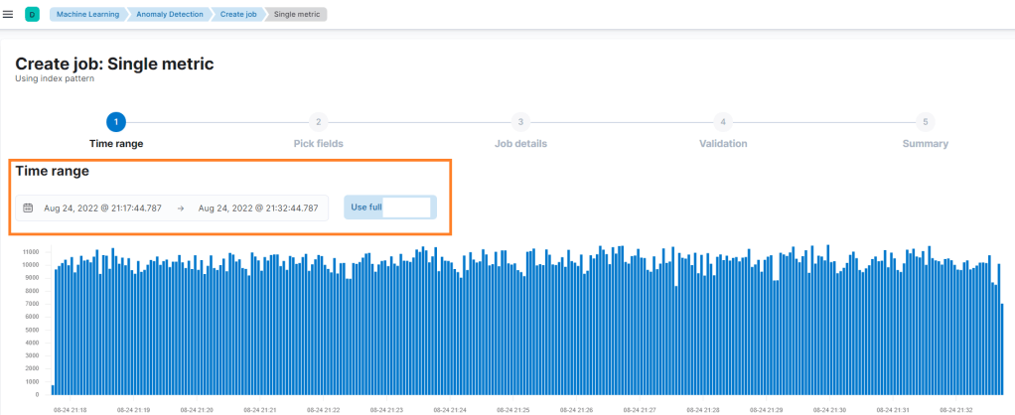The height and width of the screenshot is (415, 1015).
Task: Click the arrow between start and end dates
Action: click(x=181, y=208)
